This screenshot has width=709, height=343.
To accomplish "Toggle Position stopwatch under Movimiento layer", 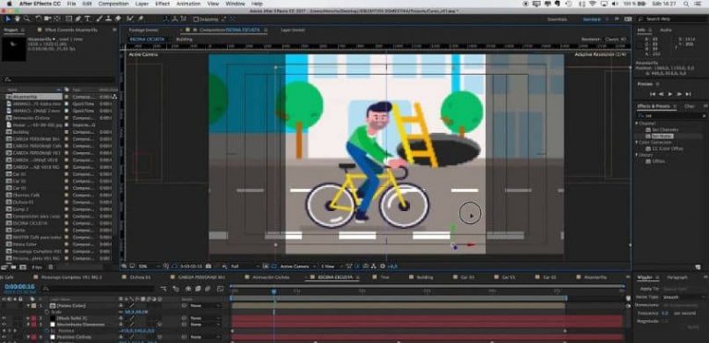I will 46,330.
